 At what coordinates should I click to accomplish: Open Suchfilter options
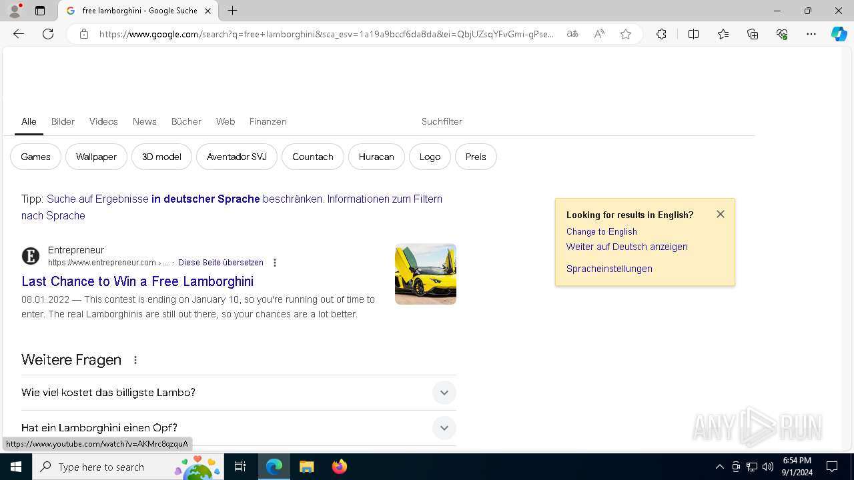coord(442,121)
